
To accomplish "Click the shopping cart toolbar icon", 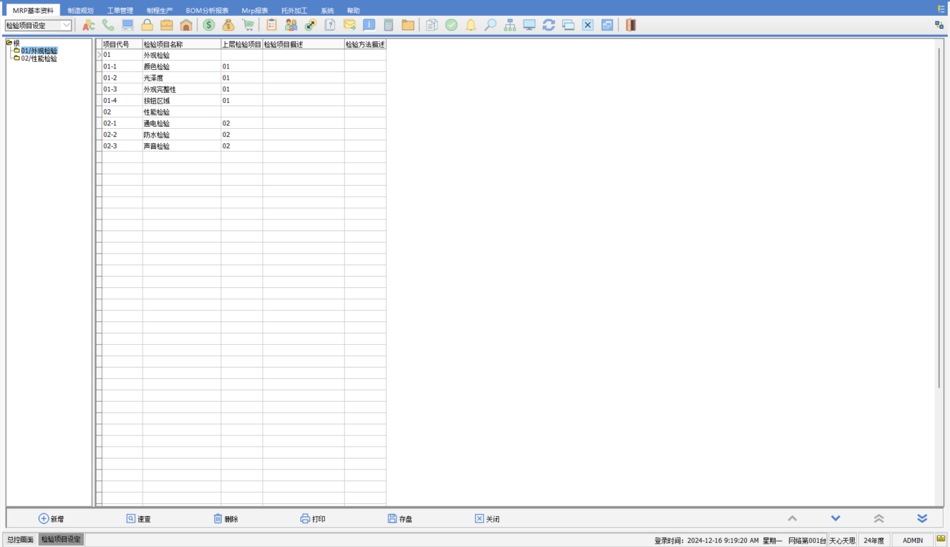I will [x=248, y=25].
